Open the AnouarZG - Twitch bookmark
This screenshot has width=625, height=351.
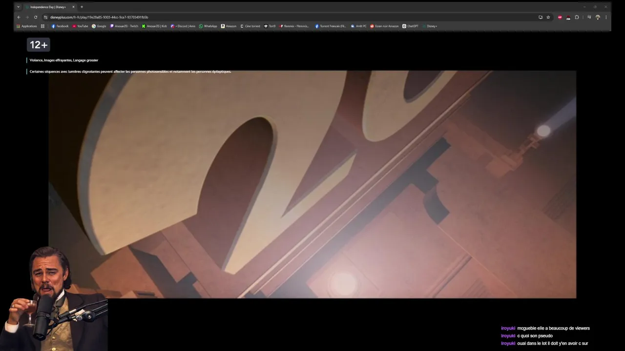(x=124, y=26)
